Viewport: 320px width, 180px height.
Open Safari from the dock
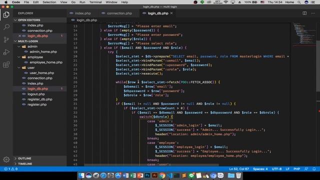[103, 175]
